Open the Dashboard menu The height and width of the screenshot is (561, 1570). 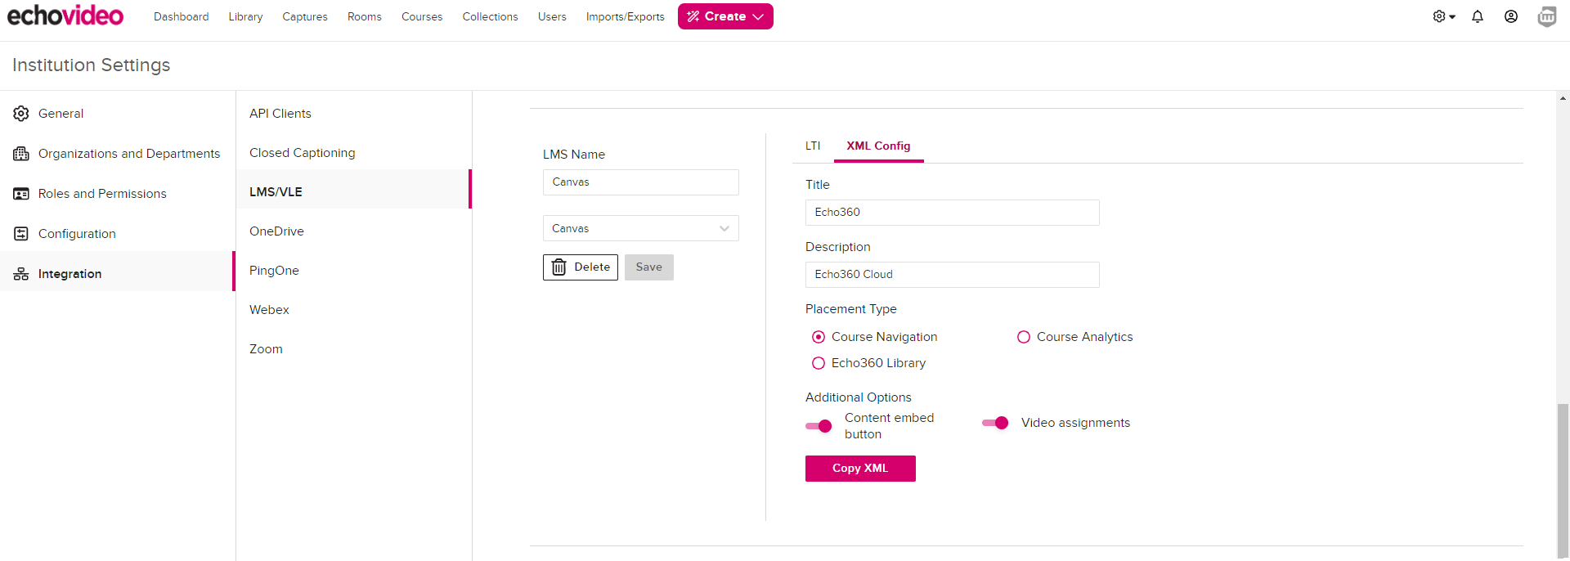coord(181,16)
